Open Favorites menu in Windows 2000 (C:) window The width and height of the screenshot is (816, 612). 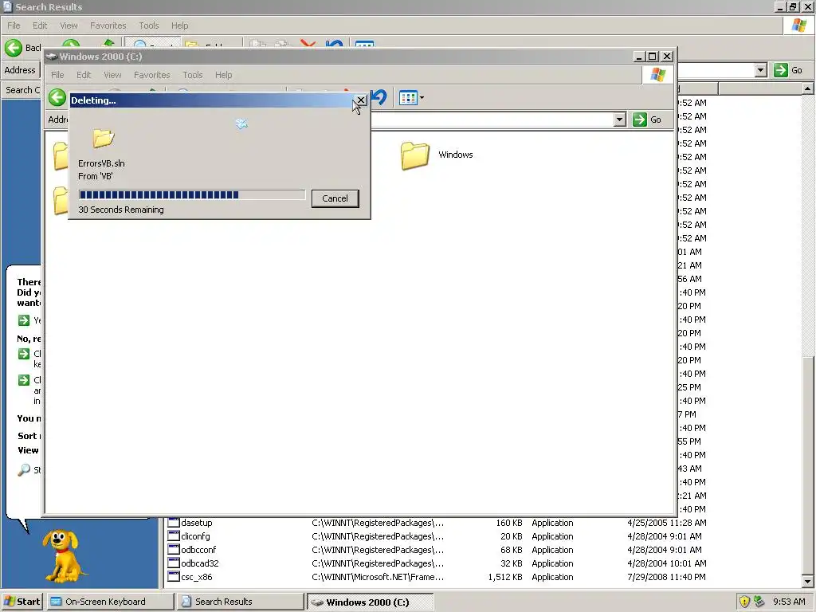tap(152, 75)
